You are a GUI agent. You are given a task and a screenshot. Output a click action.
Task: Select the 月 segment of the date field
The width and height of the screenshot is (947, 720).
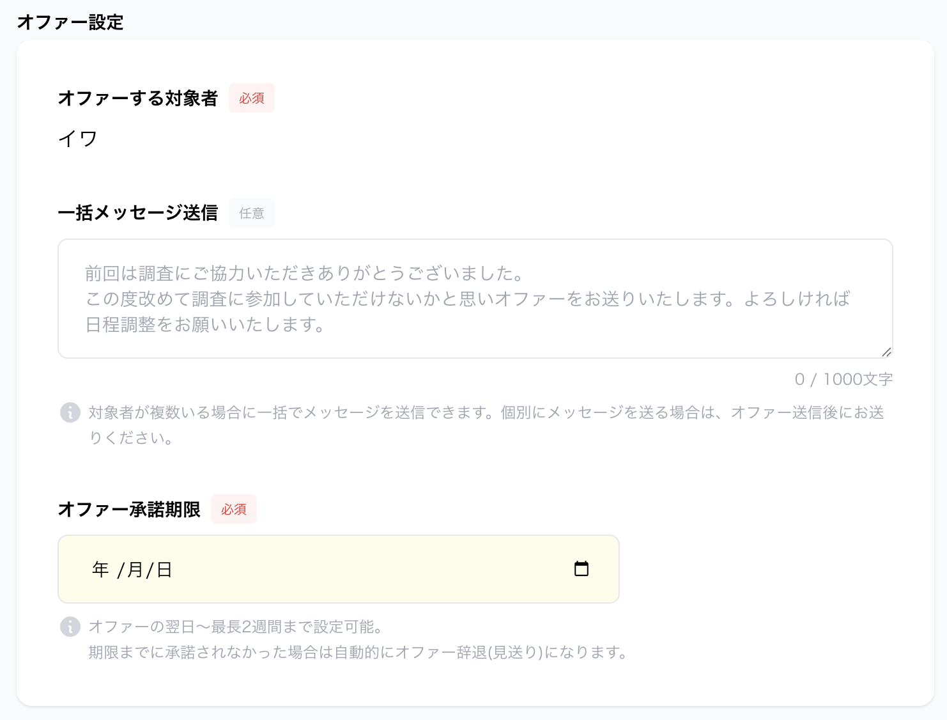[x=135, y=569]
